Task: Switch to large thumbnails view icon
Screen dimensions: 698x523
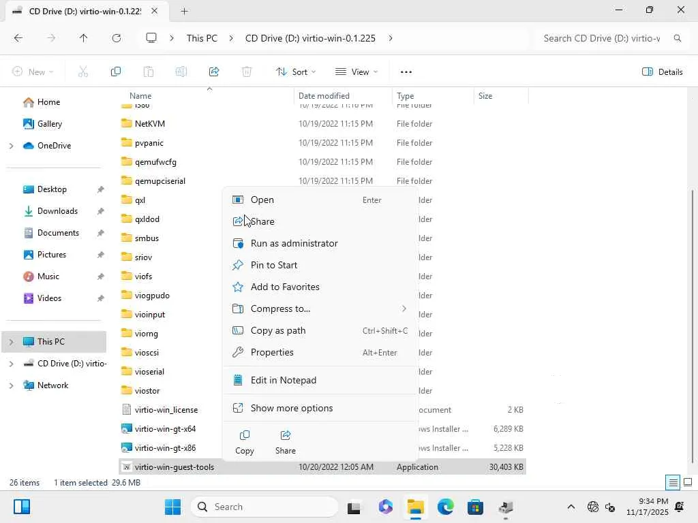Action: click(x=688, y=482)
